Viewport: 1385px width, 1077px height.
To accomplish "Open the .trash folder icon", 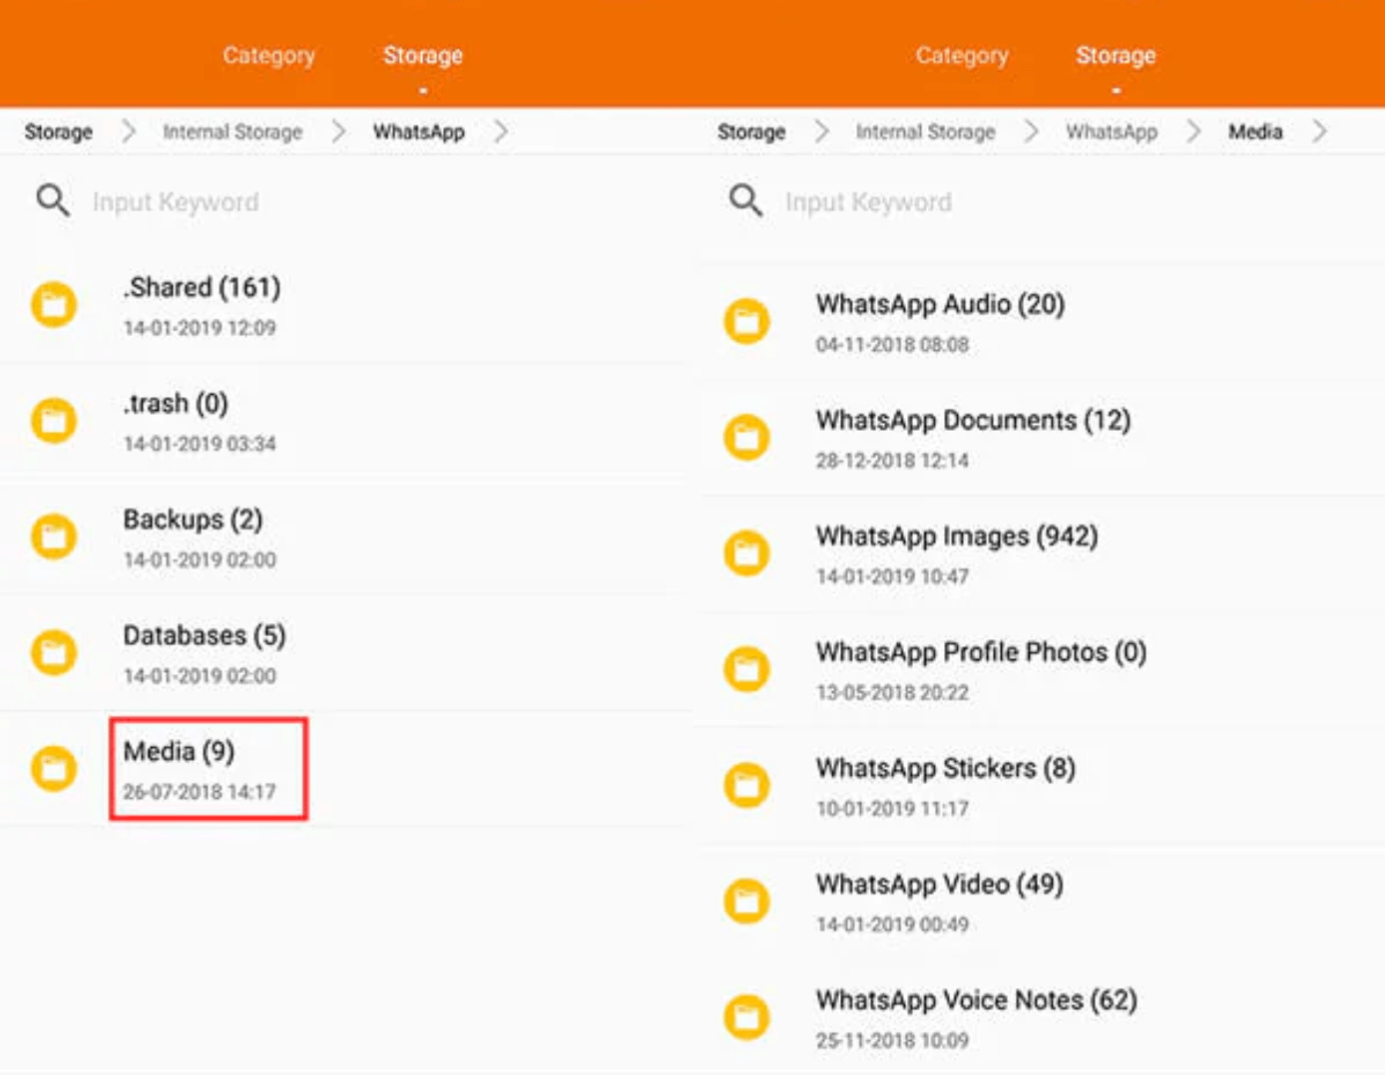I will pyautogui.click(x=54, y=420).
